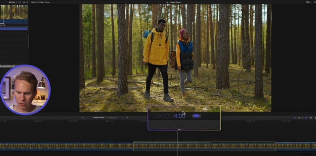Viewport: 316px width, 156px height.
Task: Open the timeline clip appearance icon
Action: point(310,118)
